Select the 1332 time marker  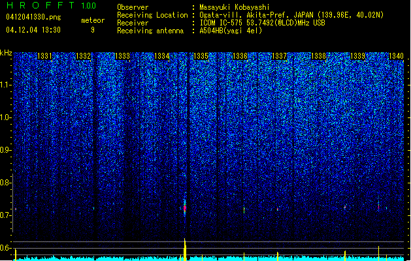coord(83,56)
